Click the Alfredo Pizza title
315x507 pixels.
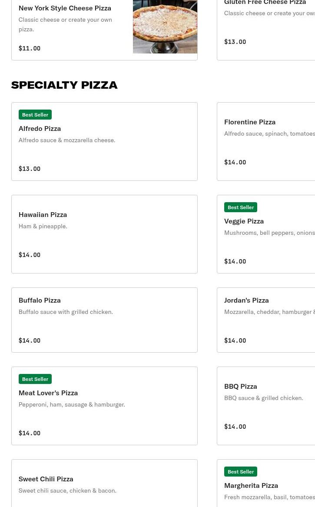click(x=40, y=128)
